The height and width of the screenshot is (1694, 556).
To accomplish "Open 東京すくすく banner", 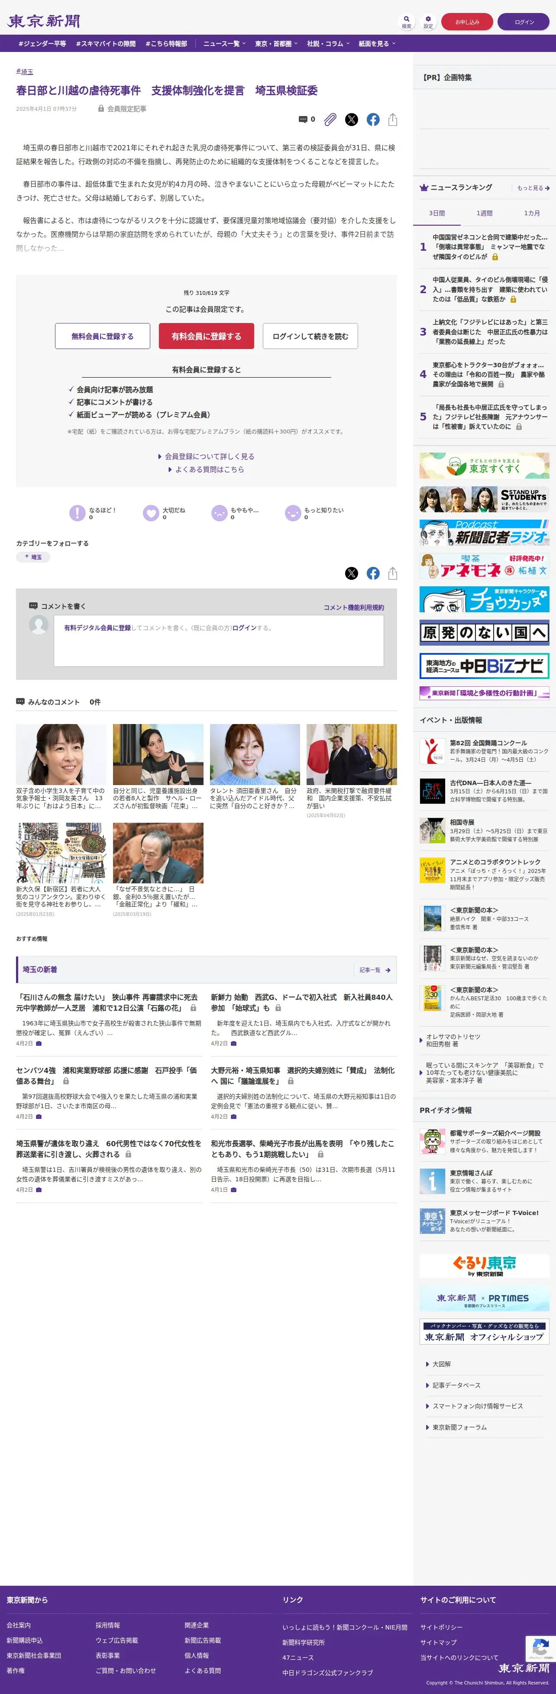I will point(484,466).
